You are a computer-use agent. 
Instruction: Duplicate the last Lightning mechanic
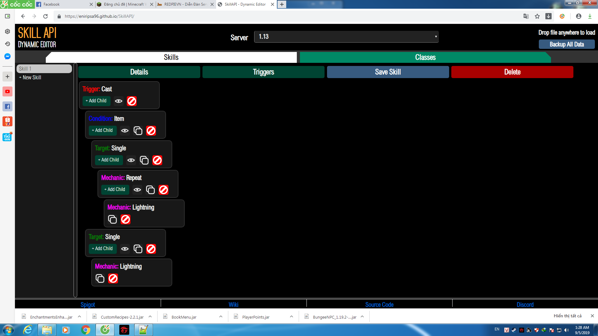[x=100, y=278]
